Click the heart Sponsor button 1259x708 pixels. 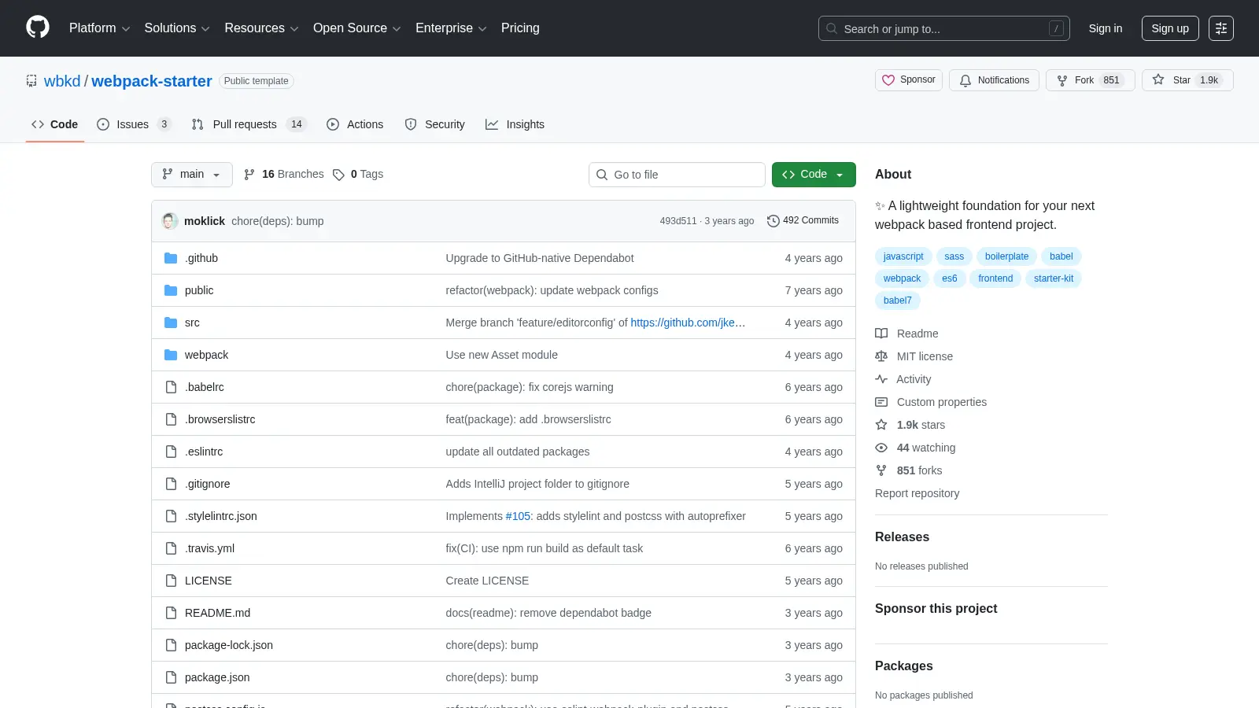click(909, 80)
